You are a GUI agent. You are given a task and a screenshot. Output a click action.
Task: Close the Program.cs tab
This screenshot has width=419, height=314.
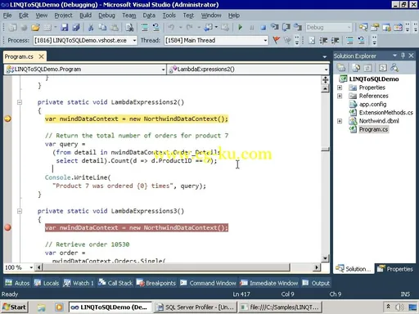[x=41, y=56]
